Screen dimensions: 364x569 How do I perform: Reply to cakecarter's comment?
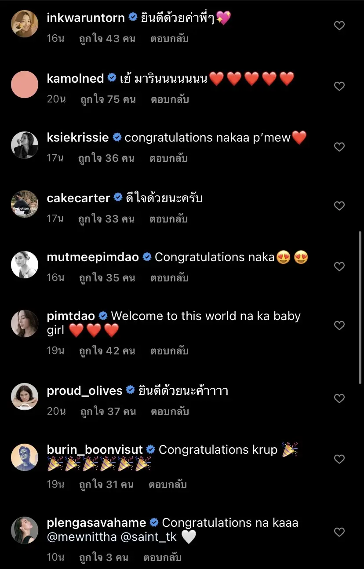(168, 219)
